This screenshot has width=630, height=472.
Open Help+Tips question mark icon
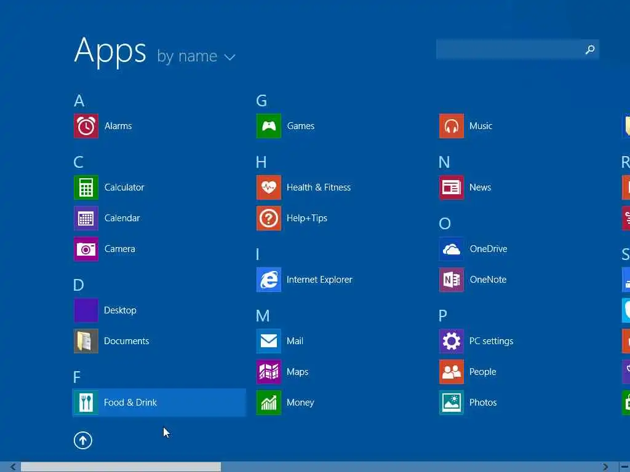point(269,218)
